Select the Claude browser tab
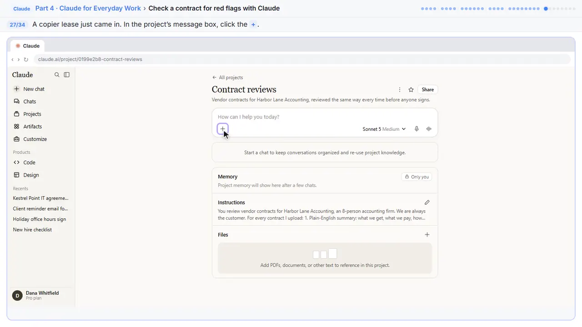This screenshot has height=327, width=582. [28, 46]
